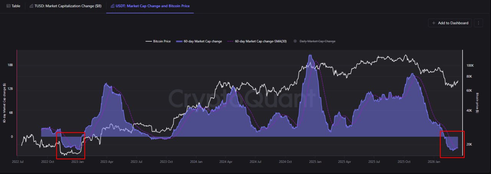Click the plus icon in Add to Dashboard
Image resolution: width=491 pixels, height=174 pixels.
coord(434,23)
